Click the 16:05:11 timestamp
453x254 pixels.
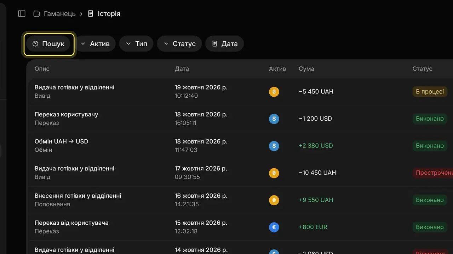(x=185, y=123)
